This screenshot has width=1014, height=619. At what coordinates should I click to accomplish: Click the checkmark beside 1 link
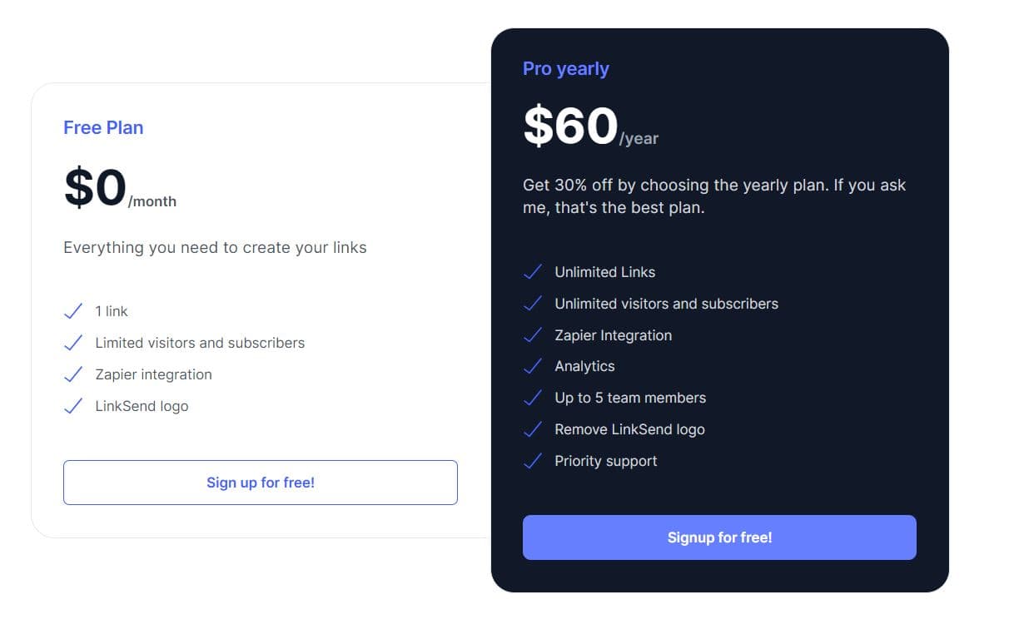(x=73, y=311)
